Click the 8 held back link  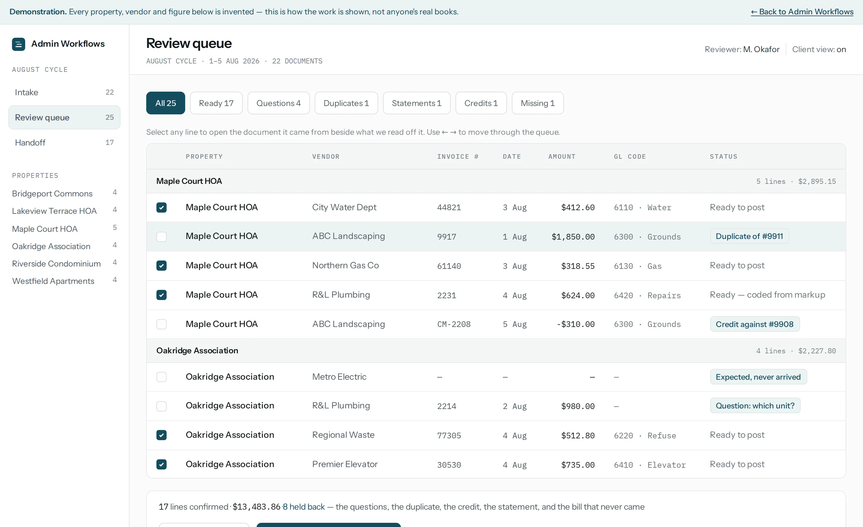304,507
